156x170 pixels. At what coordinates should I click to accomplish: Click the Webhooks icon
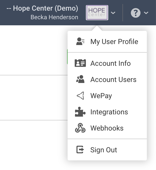coord(80,128)
